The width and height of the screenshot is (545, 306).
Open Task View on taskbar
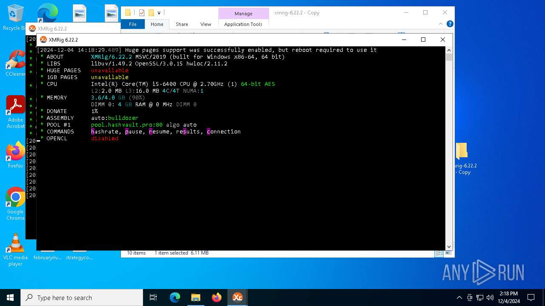153,297
